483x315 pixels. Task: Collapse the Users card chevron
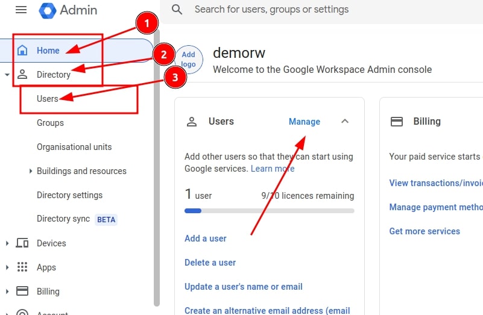pyautogui.click(x=345, y=121)
